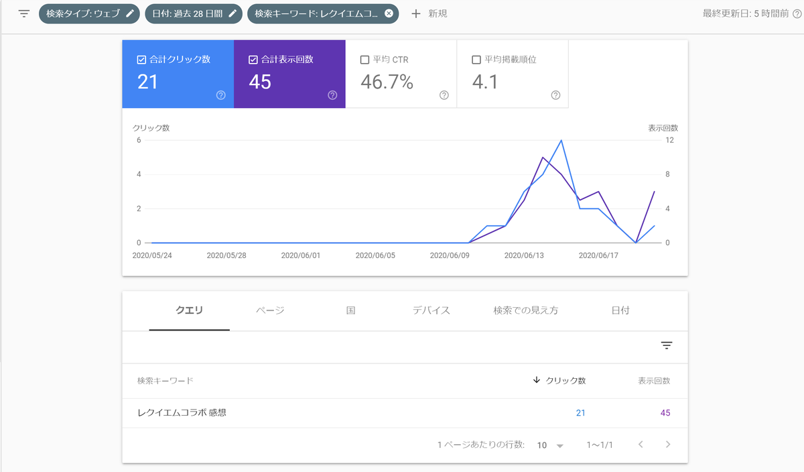The width and height of the screenshot is (804, 472).
Task: Open the レクイエムコラボ 感想 query row
Action: [405, 413]
